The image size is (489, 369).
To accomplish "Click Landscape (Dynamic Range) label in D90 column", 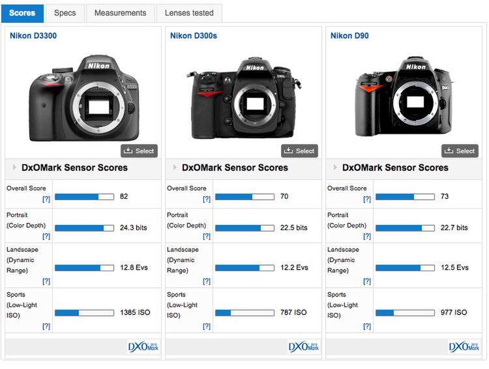I will tap(343, 260).
